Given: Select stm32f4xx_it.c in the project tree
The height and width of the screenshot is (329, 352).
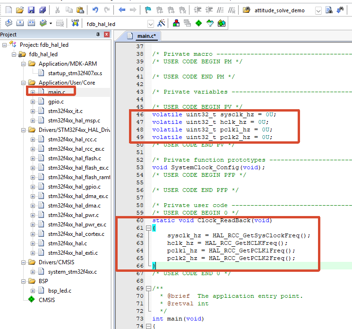Looking at the screenshot, I should point(65,111).
